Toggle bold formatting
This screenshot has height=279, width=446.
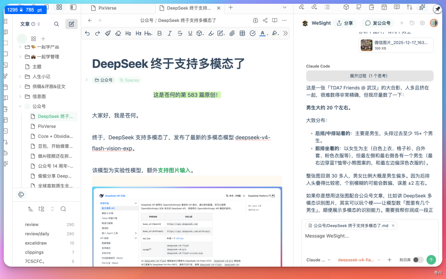(159, 33)
